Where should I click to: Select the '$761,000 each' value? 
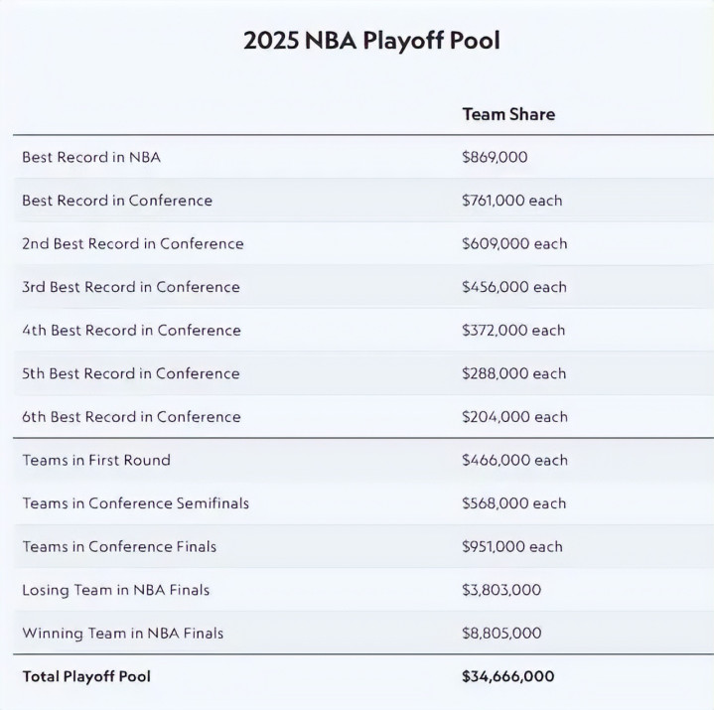coord(512,201)
